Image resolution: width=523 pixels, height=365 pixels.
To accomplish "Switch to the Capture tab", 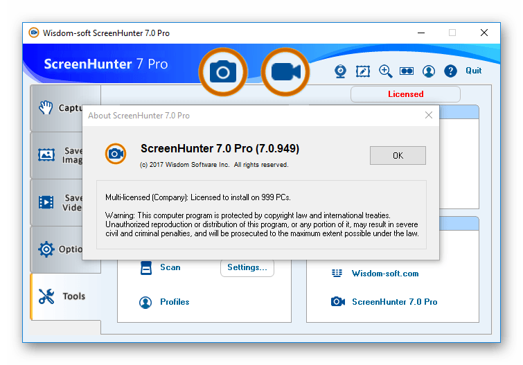I will tap(57, 108).
